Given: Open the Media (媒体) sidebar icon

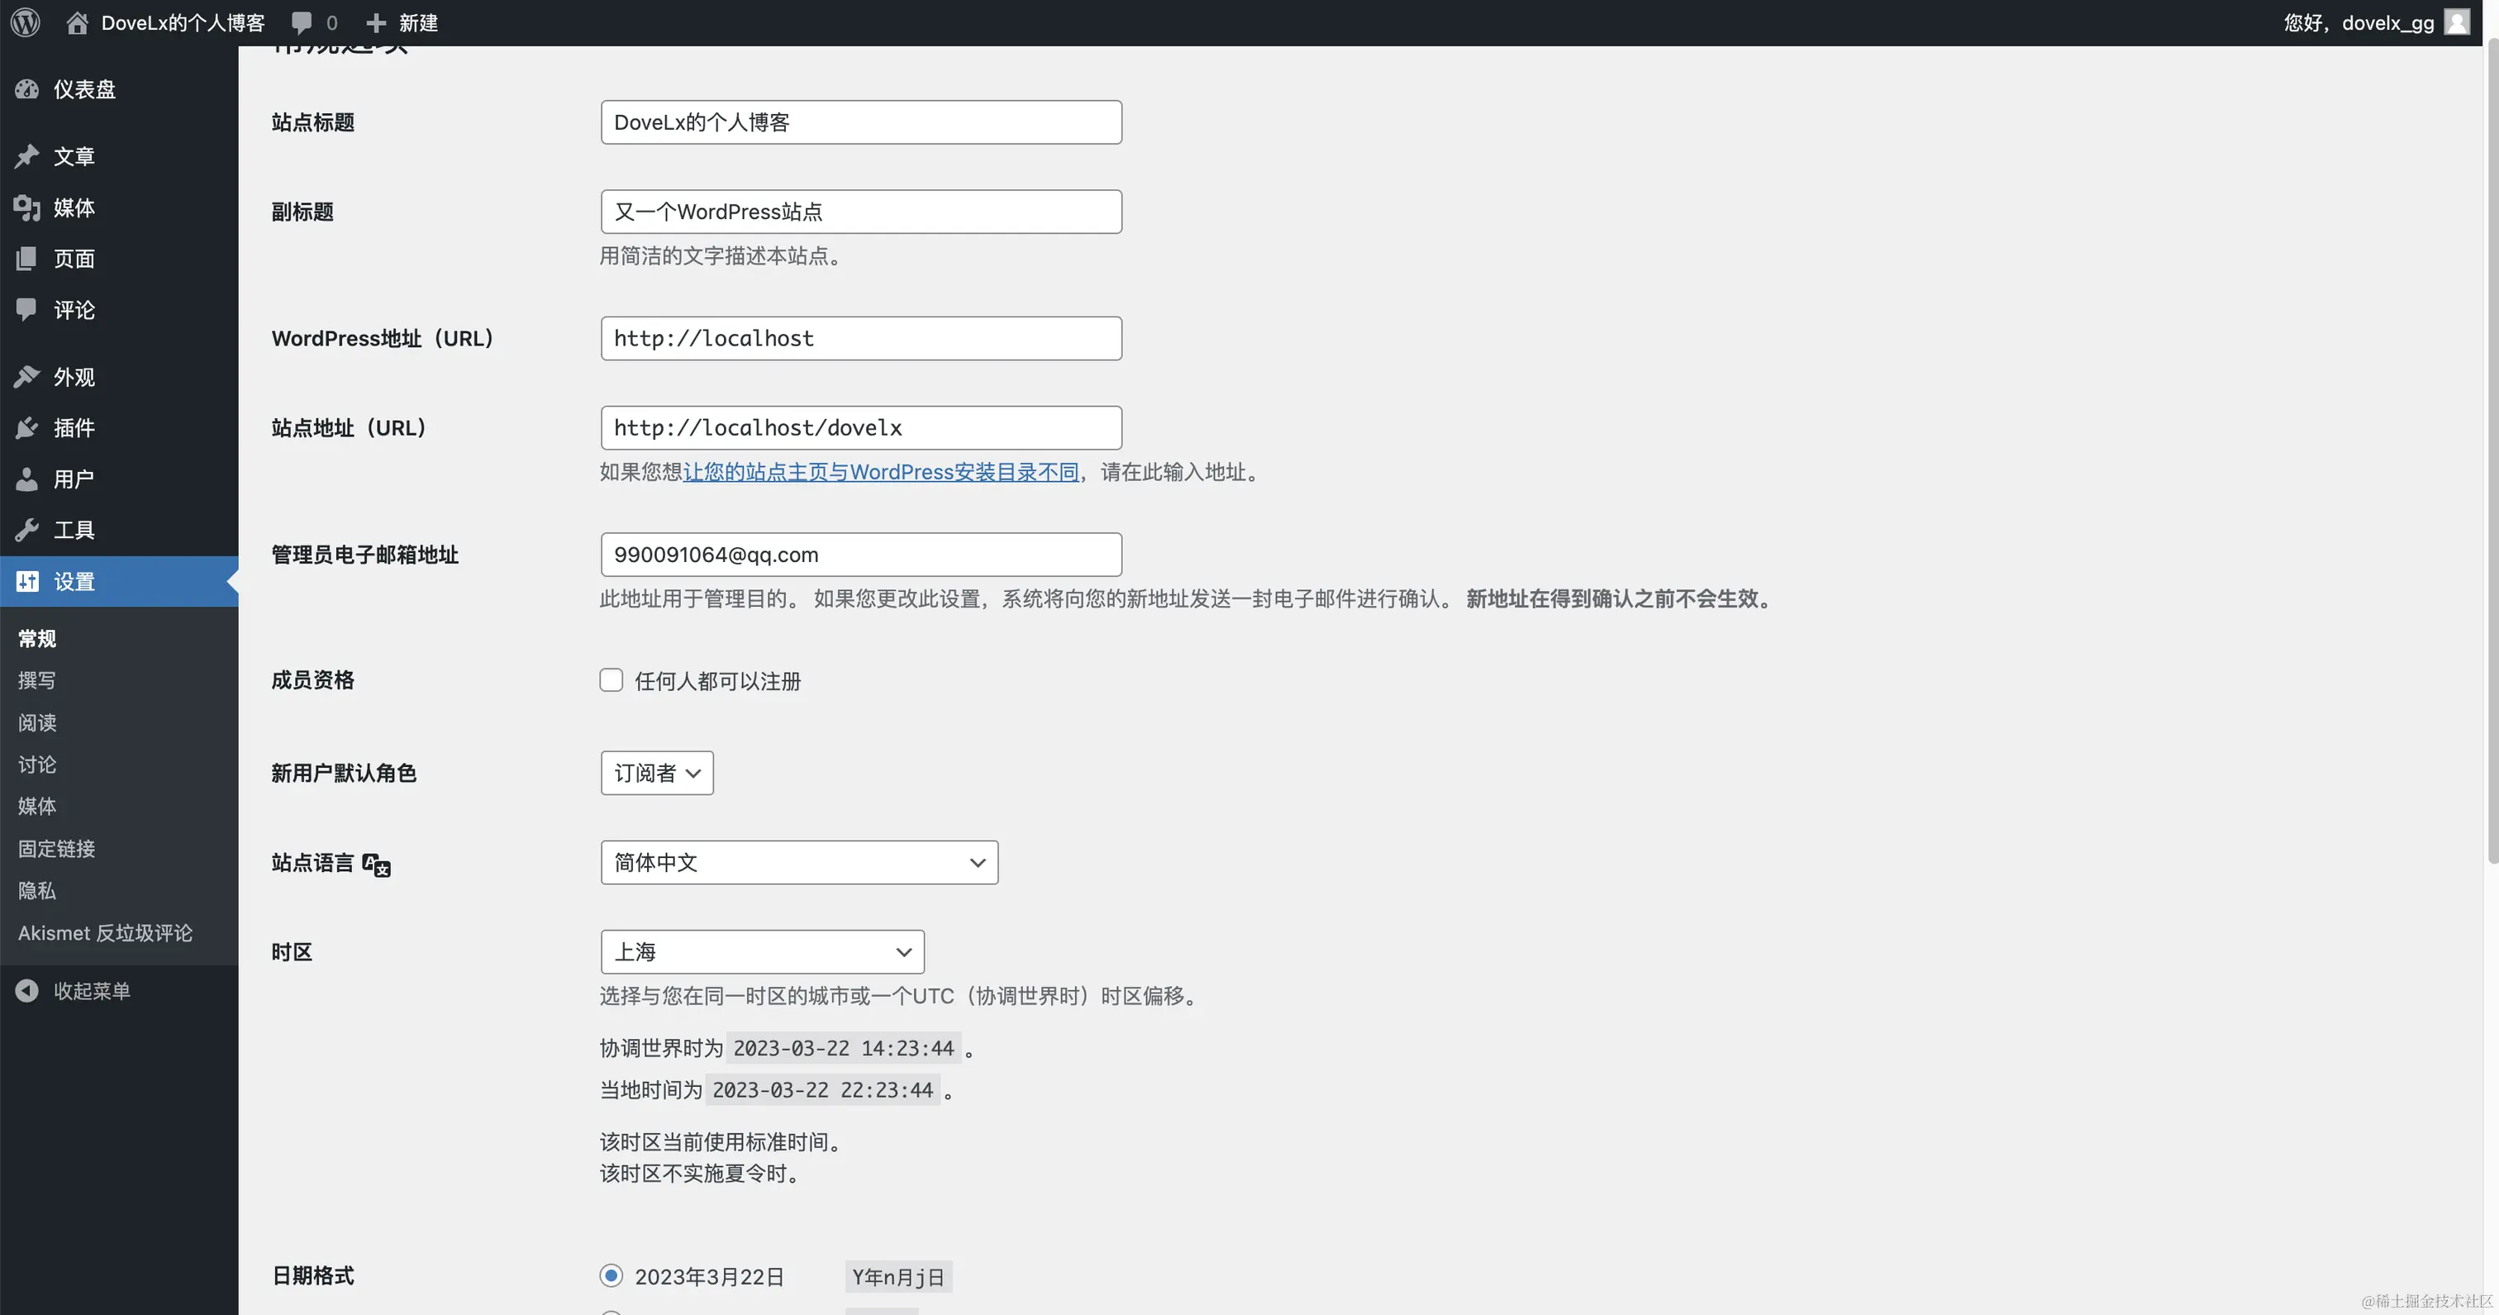Looking at the screenshot, I should (x=27, y=207).
